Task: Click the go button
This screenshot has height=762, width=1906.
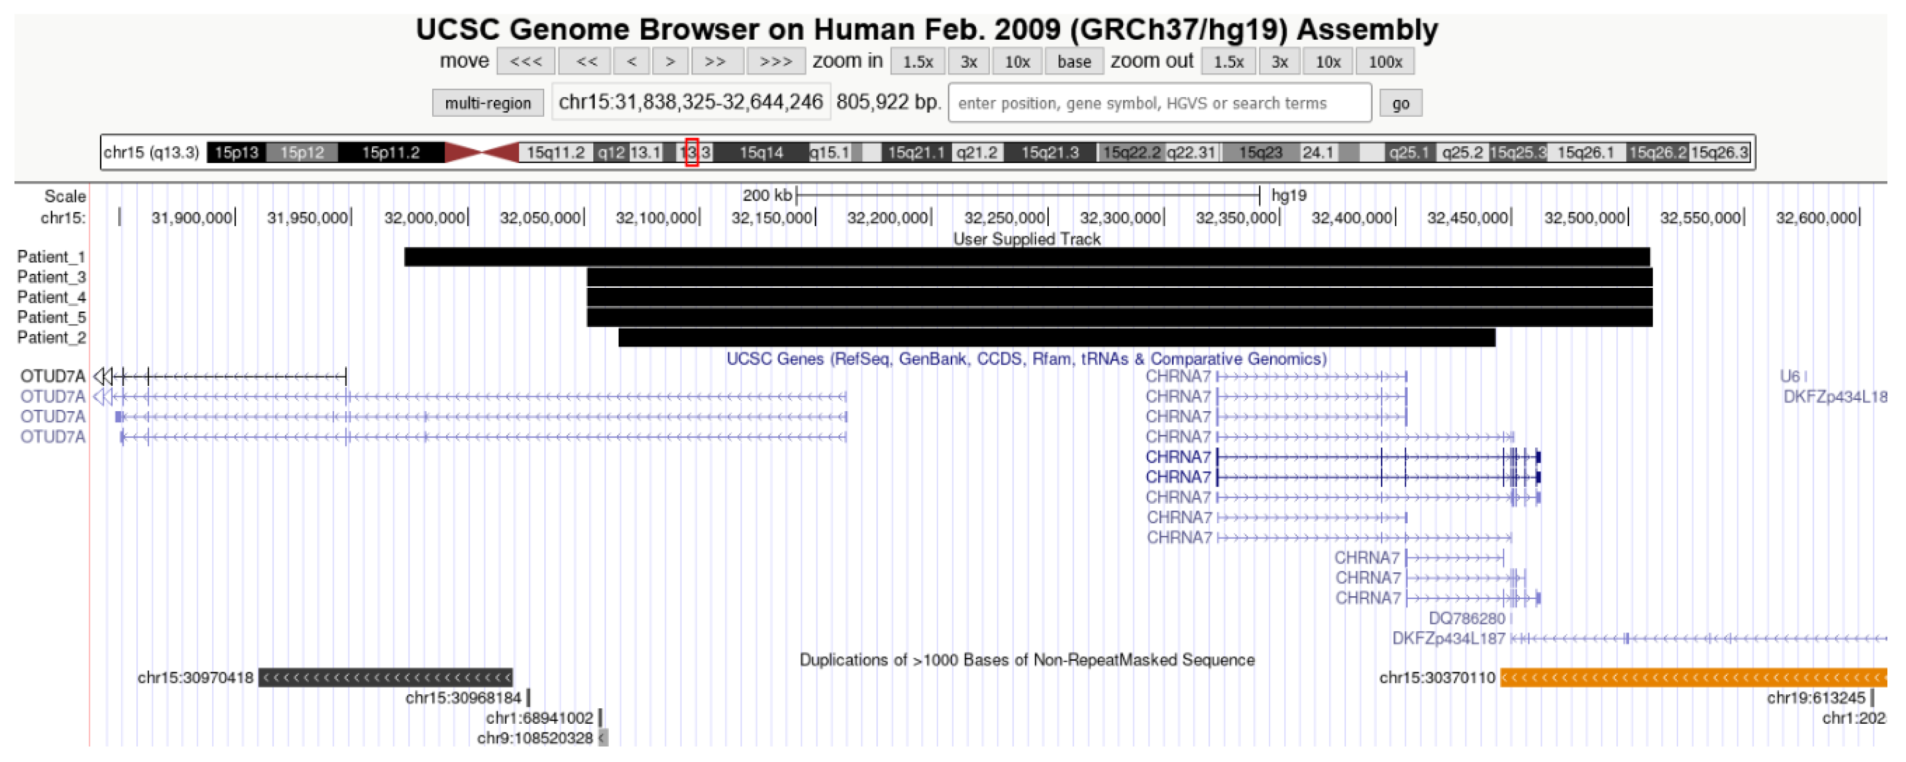Action: [x=1400, y=103]
